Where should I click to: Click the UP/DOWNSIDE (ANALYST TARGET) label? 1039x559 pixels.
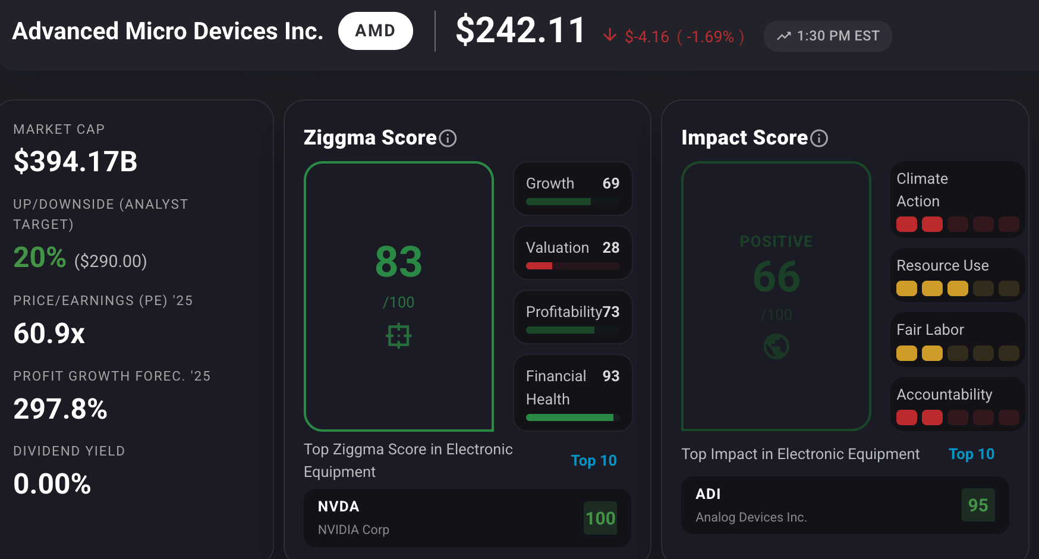(x=100, y=214)
